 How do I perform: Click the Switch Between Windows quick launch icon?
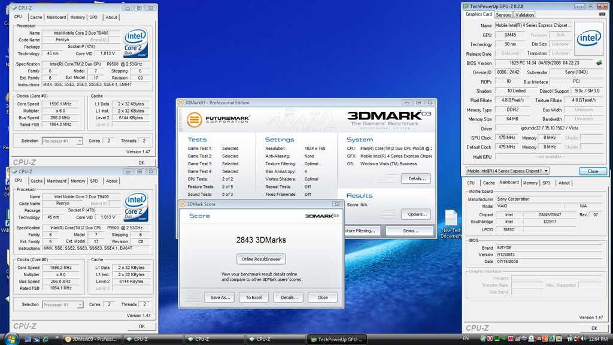pos(37,339)
